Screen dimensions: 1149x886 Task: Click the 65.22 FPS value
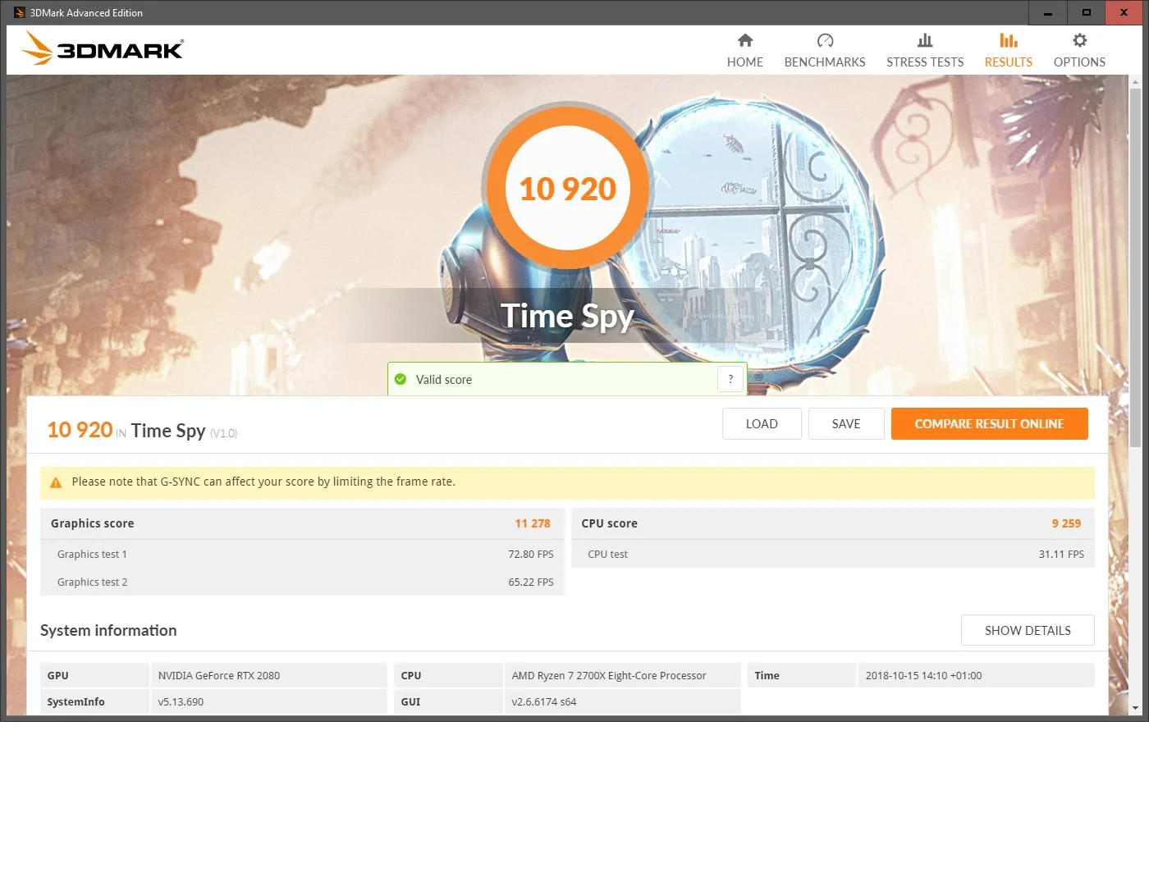pos(531,582)
